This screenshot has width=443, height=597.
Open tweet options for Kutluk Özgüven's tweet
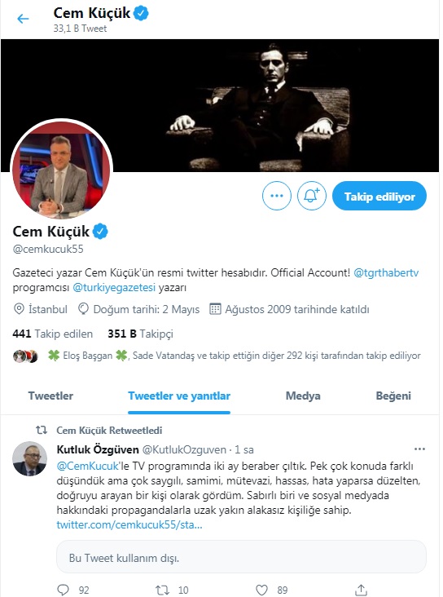[419, 449]
